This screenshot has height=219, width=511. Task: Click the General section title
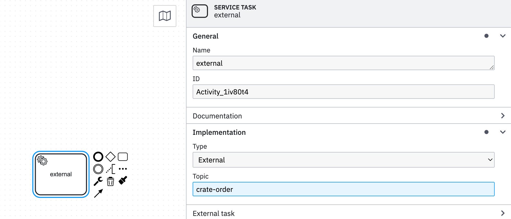click(x=205, y=36)
